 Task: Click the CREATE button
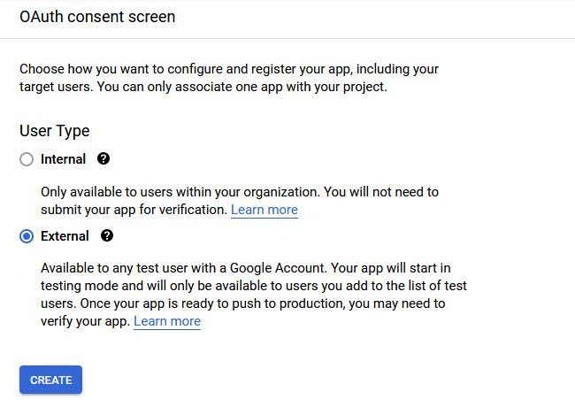[x=50, y=380]
